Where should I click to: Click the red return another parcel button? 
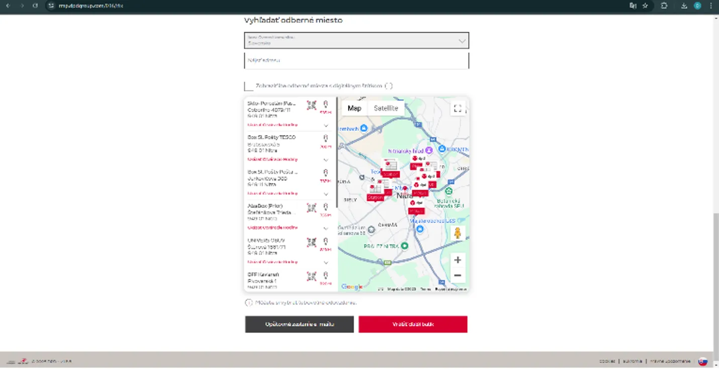413,325
